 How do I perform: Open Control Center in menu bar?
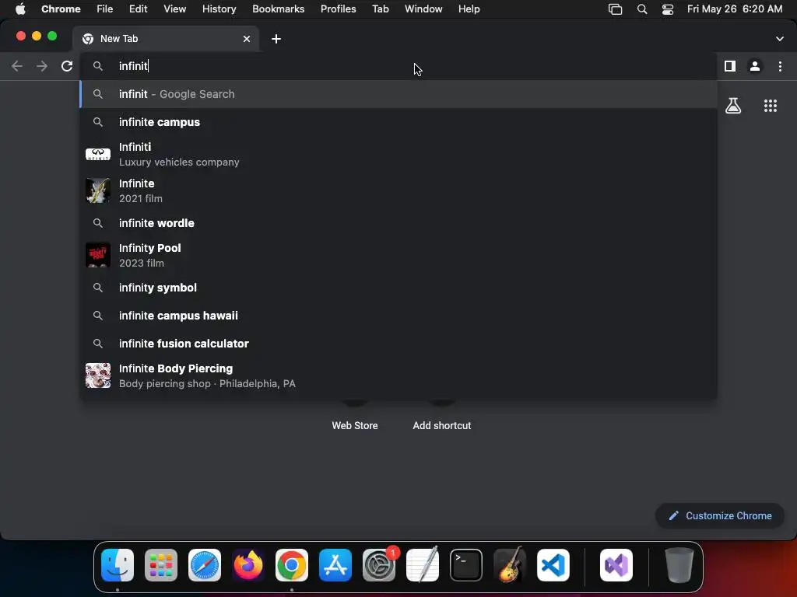pyautogui.click(x=668, y=9)
